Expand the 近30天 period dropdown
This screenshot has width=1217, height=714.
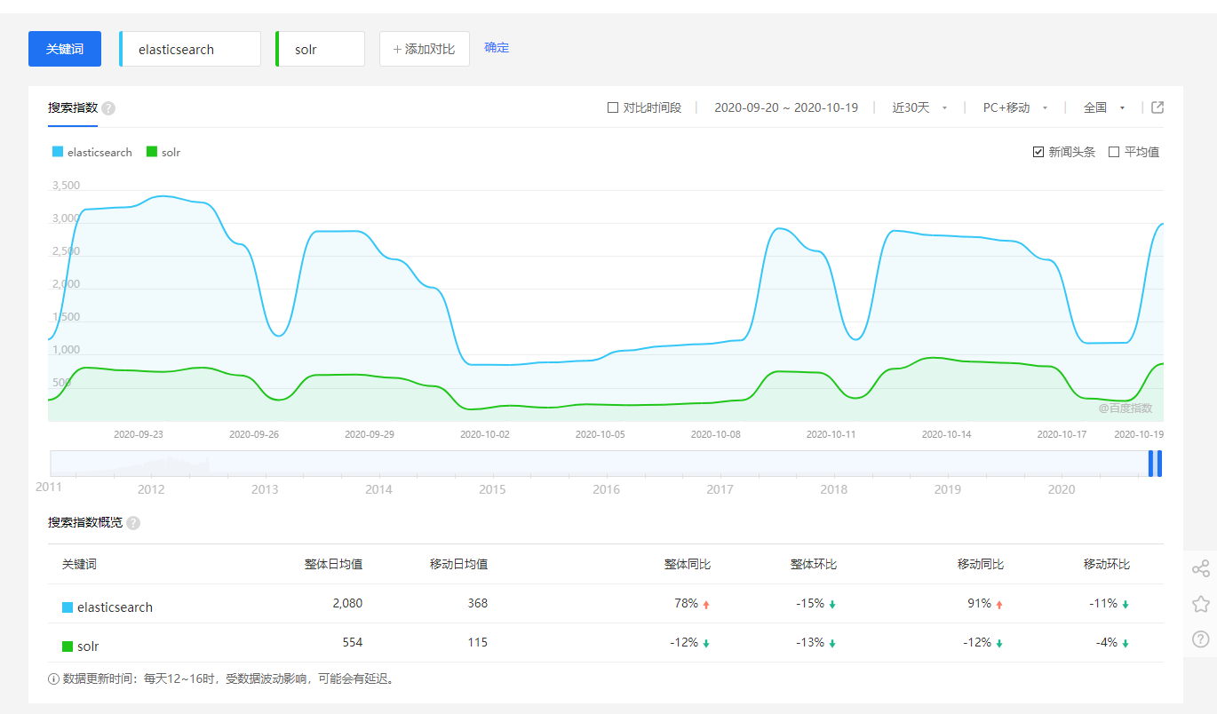[919, 107]
